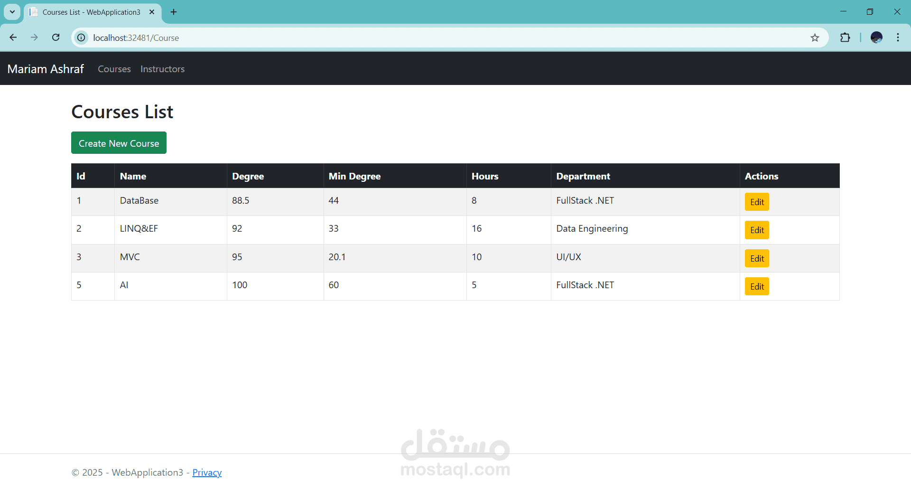Click FullStack .NET in the AI row
Viewport: 911px width, 489px height.
(585, 285)
